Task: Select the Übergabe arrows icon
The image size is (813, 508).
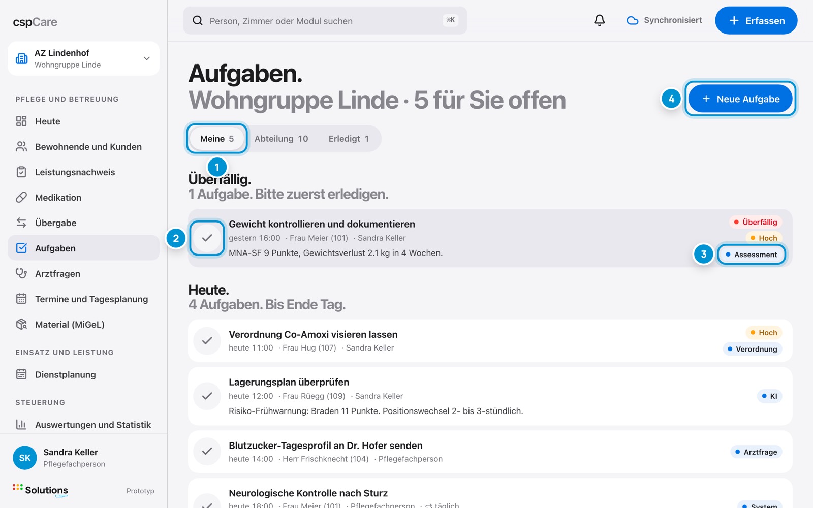Action: pyautogui.click(x=21, y=223)
